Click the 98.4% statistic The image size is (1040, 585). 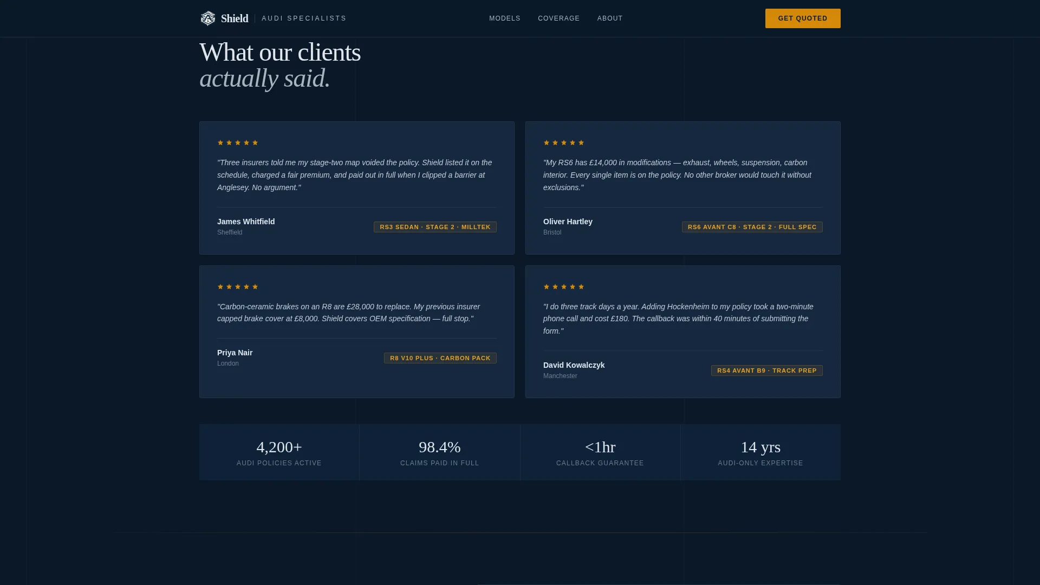pyautogui.click(x=440, y=447)
